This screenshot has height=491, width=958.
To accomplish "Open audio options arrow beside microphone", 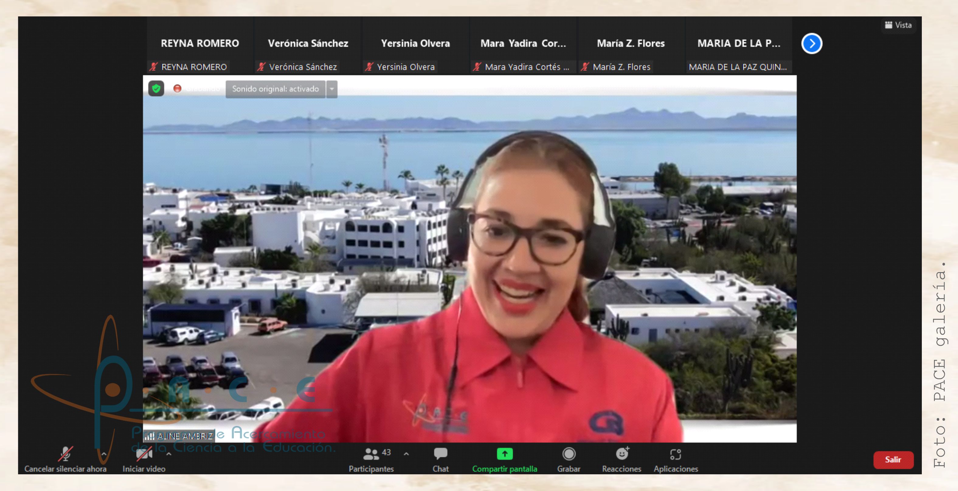I will tap(104, 454).
